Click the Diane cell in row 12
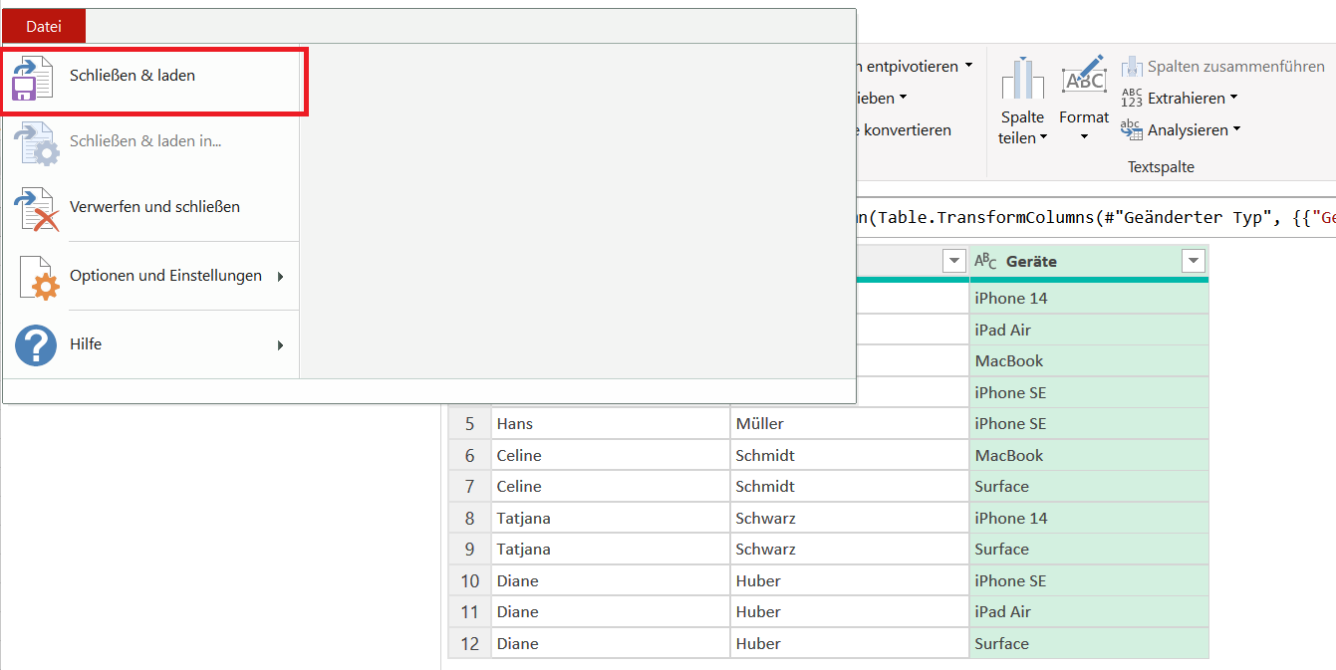The width and height of the screenshot is (1336, 670). tap(611, 644)
